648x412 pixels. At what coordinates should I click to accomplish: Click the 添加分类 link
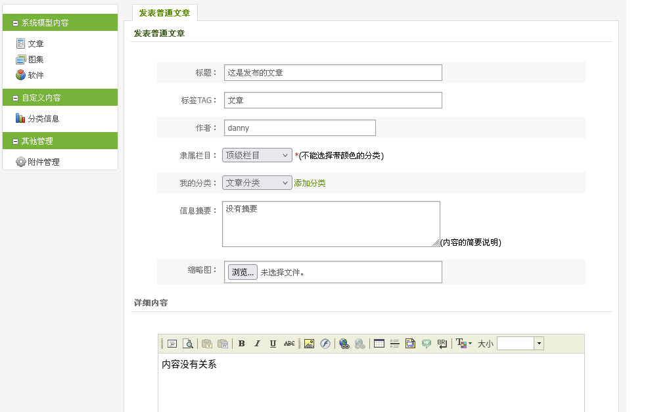(310, 183)
